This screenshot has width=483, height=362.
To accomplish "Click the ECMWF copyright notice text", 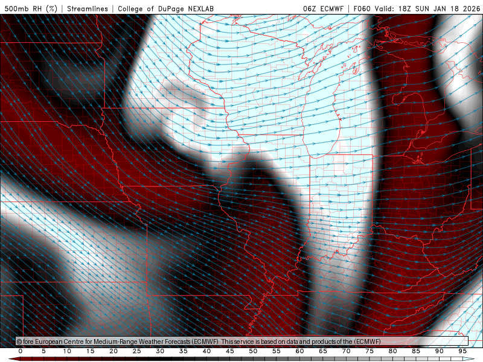I will (x=199, y=341).
